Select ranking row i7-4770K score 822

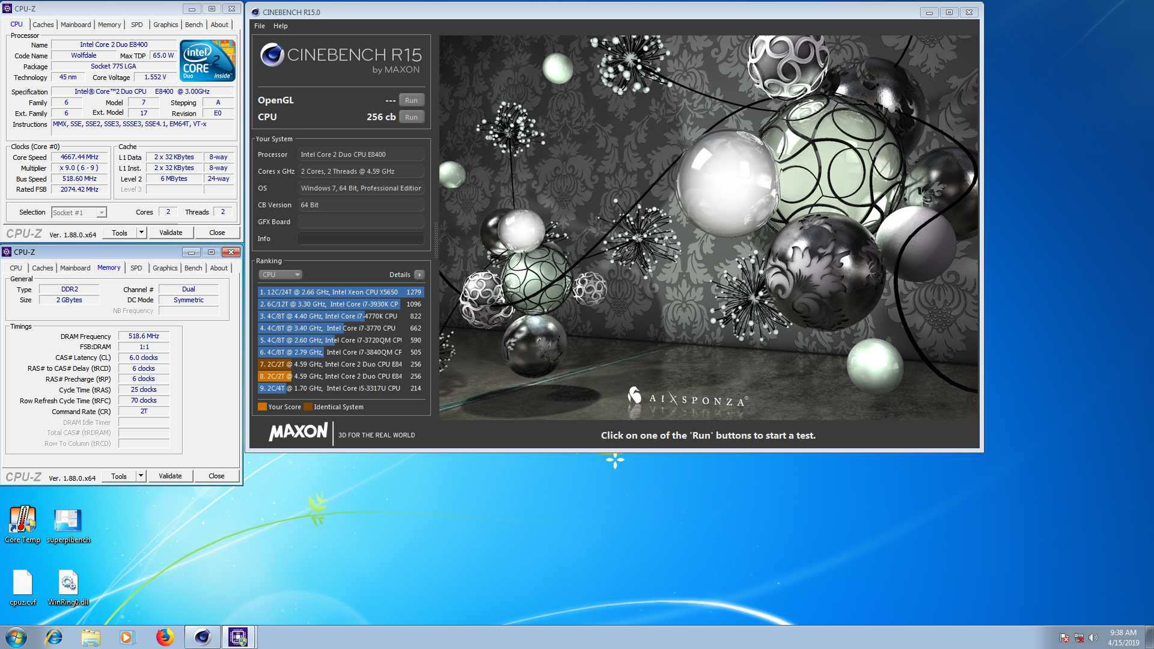pos(341,316)
